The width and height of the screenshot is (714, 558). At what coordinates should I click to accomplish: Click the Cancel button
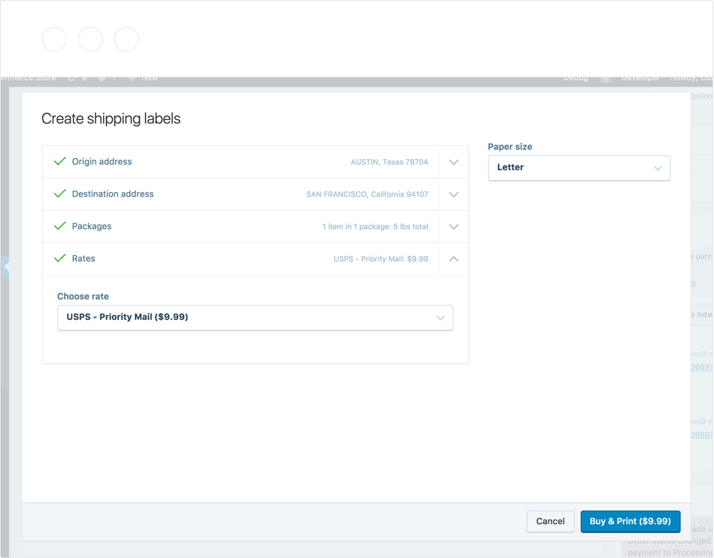(550, 522)
